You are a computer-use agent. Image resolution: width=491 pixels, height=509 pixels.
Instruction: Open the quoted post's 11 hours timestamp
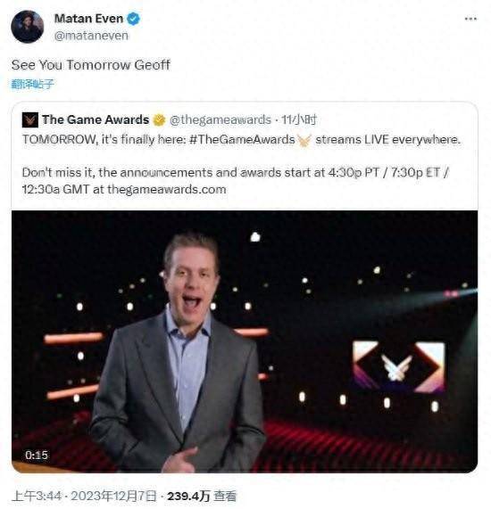click(298, 119)
